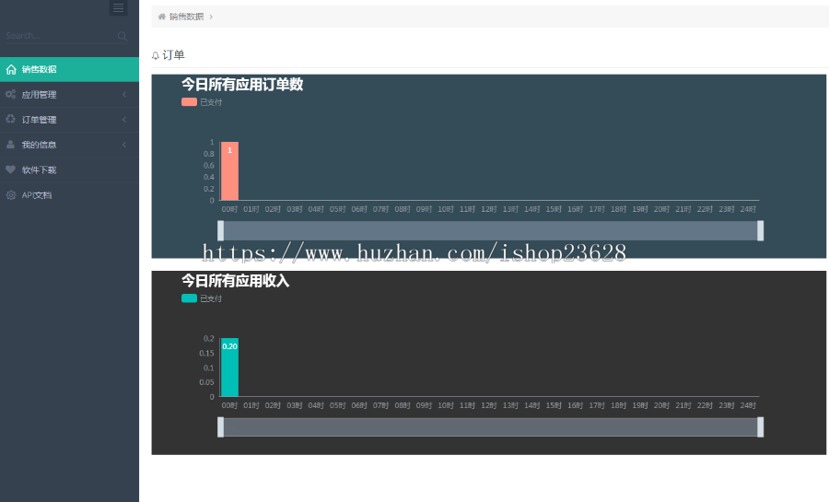Image resolution: width=829 pixels, height=502 pixels.
Task: Click the search magnifier icon
Action: (123, 37)
